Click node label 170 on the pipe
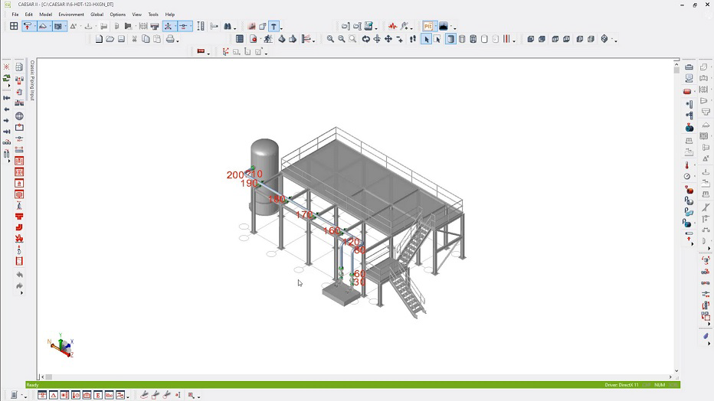 click(x=303, y=215)
